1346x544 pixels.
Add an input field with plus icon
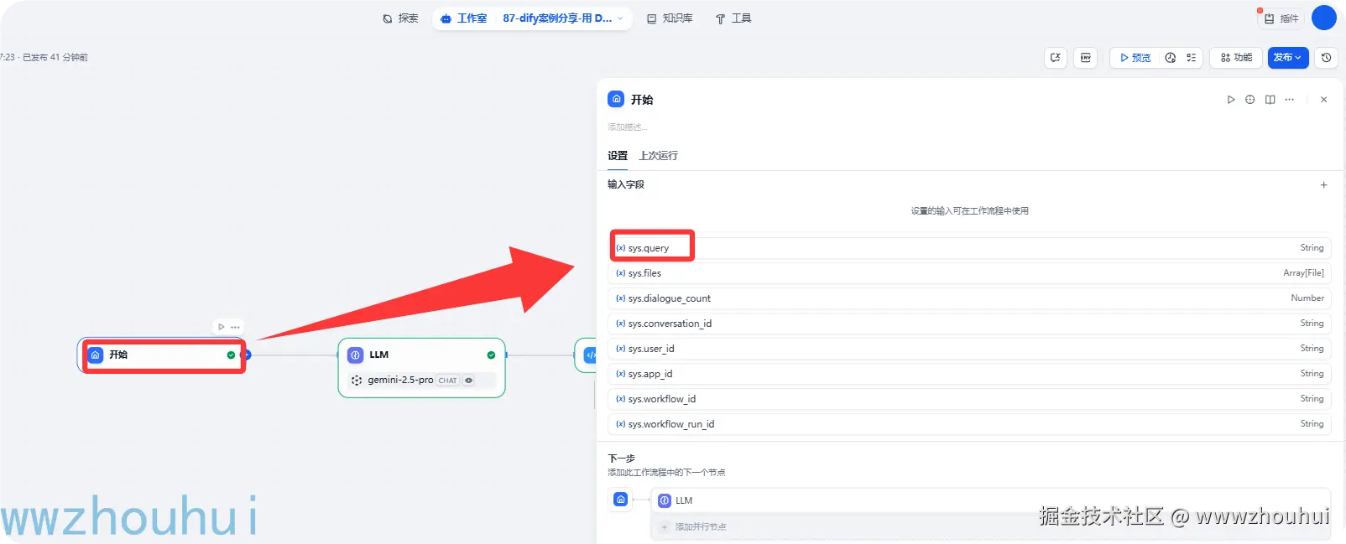(1324, 185)
